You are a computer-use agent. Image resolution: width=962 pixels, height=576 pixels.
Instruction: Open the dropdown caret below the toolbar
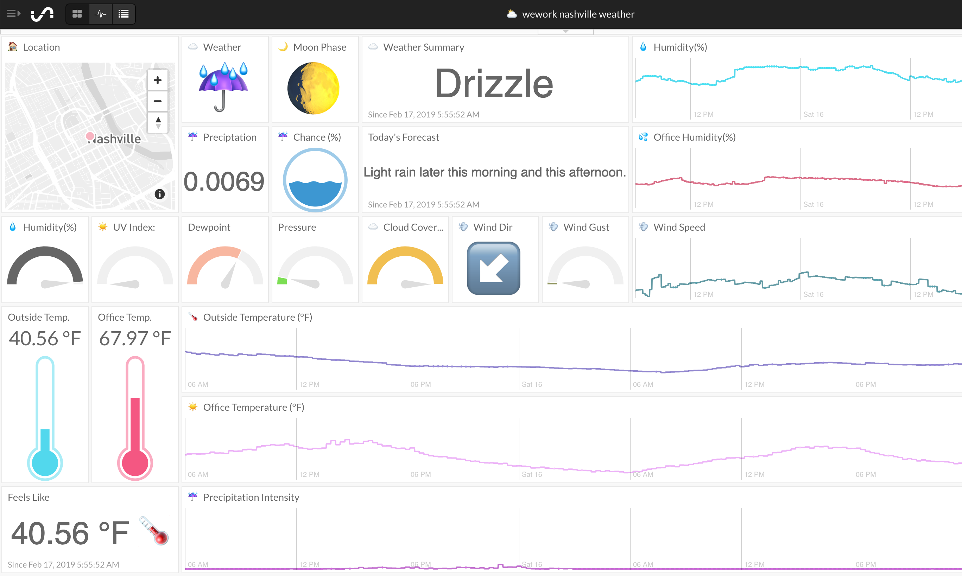point(565,31)
